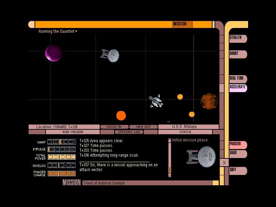
Task: Open the Run Mission tab
Action: point(72,132)
